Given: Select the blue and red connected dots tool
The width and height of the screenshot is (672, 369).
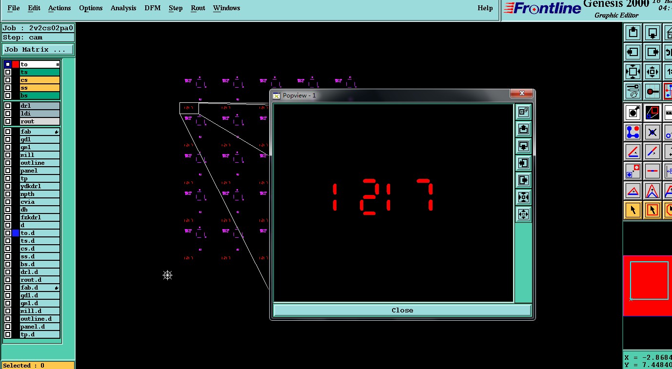Looking at the screenshot, I should tap(633, 132).
